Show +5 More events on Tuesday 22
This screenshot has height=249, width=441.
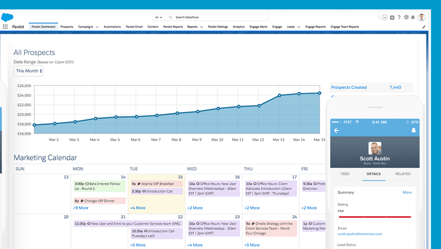138,245
